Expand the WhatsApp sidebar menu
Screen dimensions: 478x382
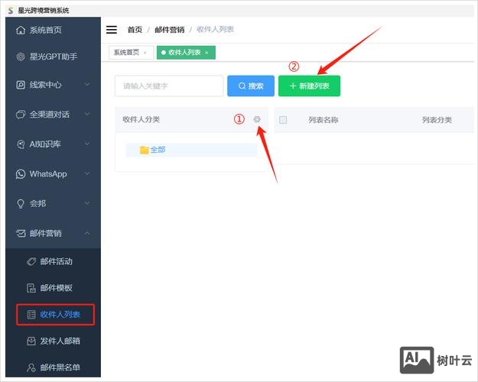53,173
